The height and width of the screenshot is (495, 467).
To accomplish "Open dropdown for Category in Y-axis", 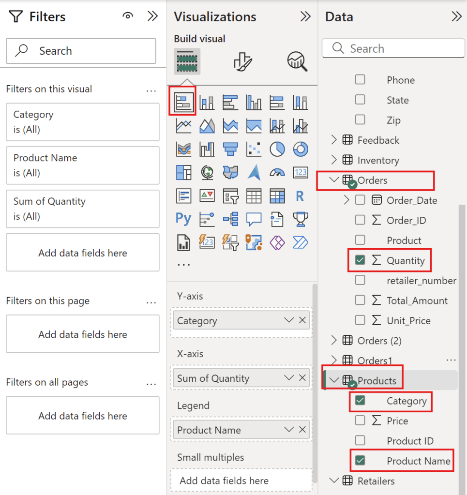I will tap(289, 320).
